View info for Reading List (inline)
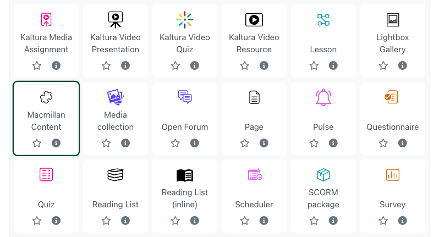Viewport: 439px width, 237px height. pos(195,221)
